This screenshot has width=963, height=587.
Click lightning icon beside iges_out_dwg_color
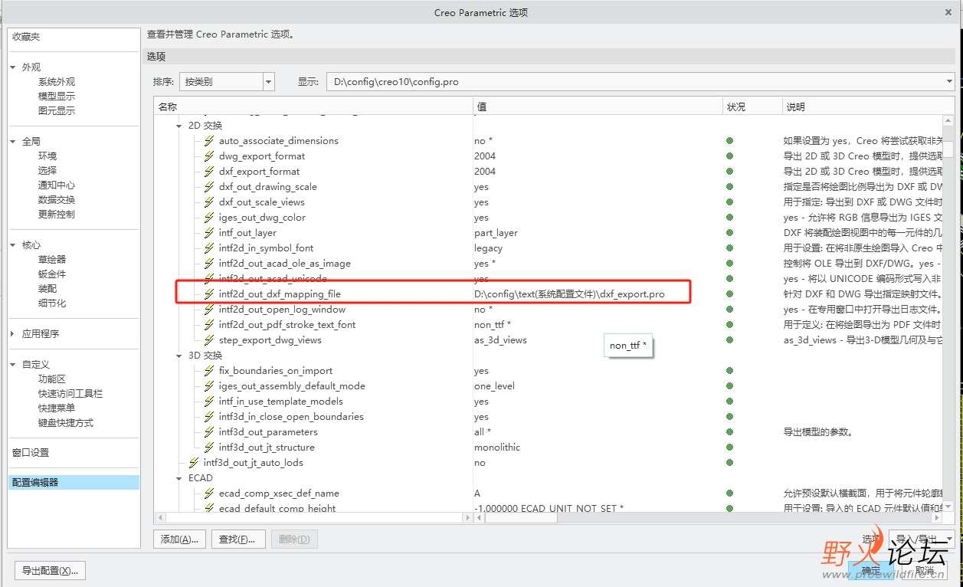[209, 218]
